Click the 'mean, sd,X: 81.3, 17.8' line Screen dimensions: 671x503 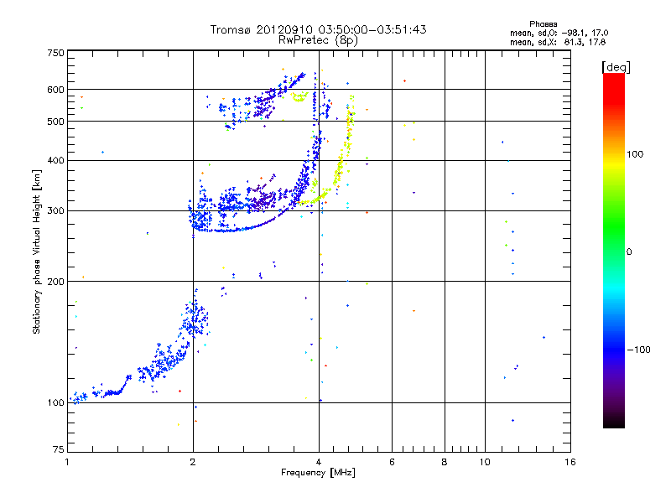[x=558, y=42]
